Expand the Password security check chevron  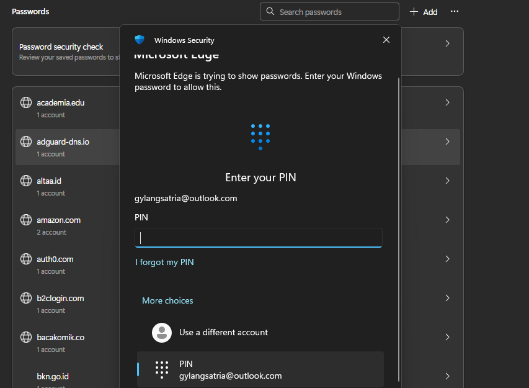(447, 44)
